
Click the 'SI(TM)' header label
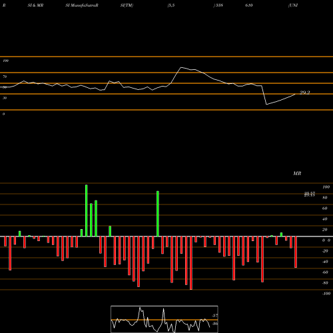pyautogui.click(x=127, y=5)
